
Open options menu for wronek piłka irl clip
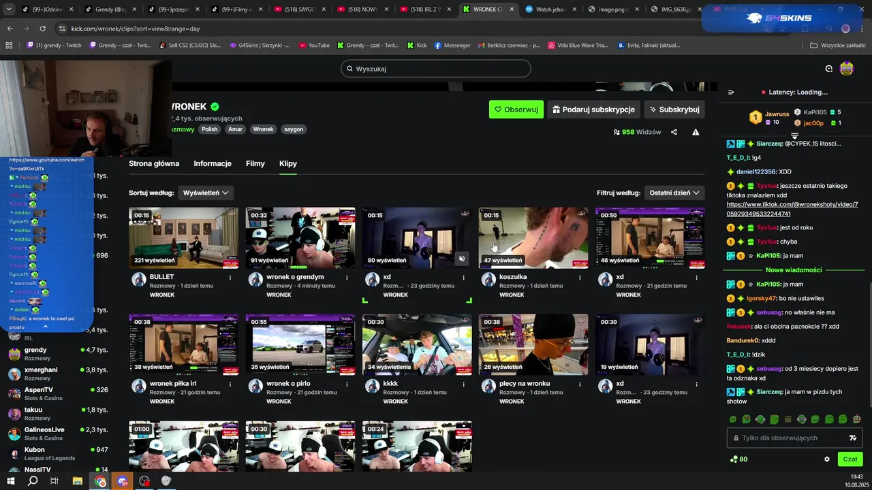230,384
